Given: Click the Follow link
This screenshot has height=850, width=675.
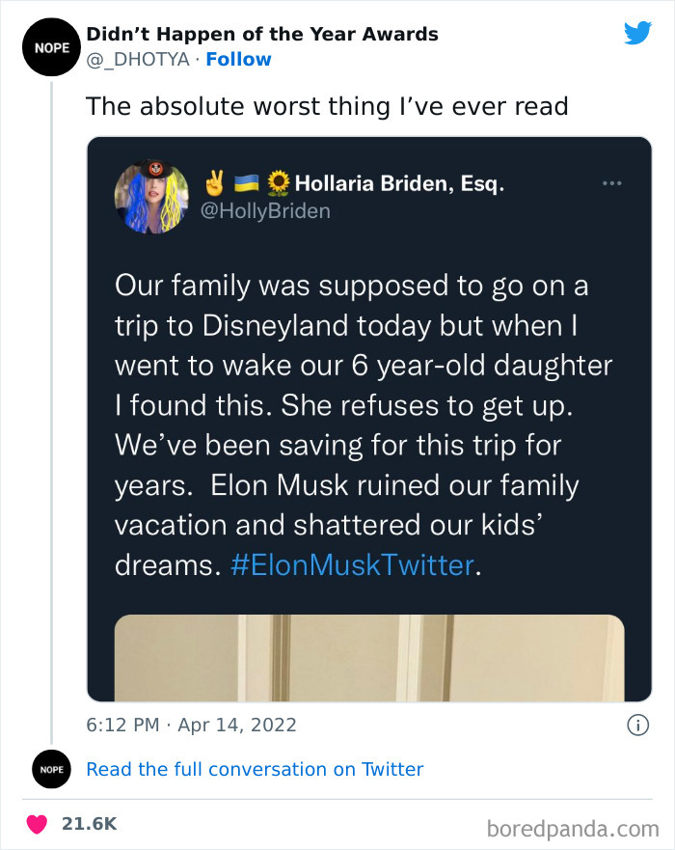Looking at the screenshot, I should click(x=238, y=59).
